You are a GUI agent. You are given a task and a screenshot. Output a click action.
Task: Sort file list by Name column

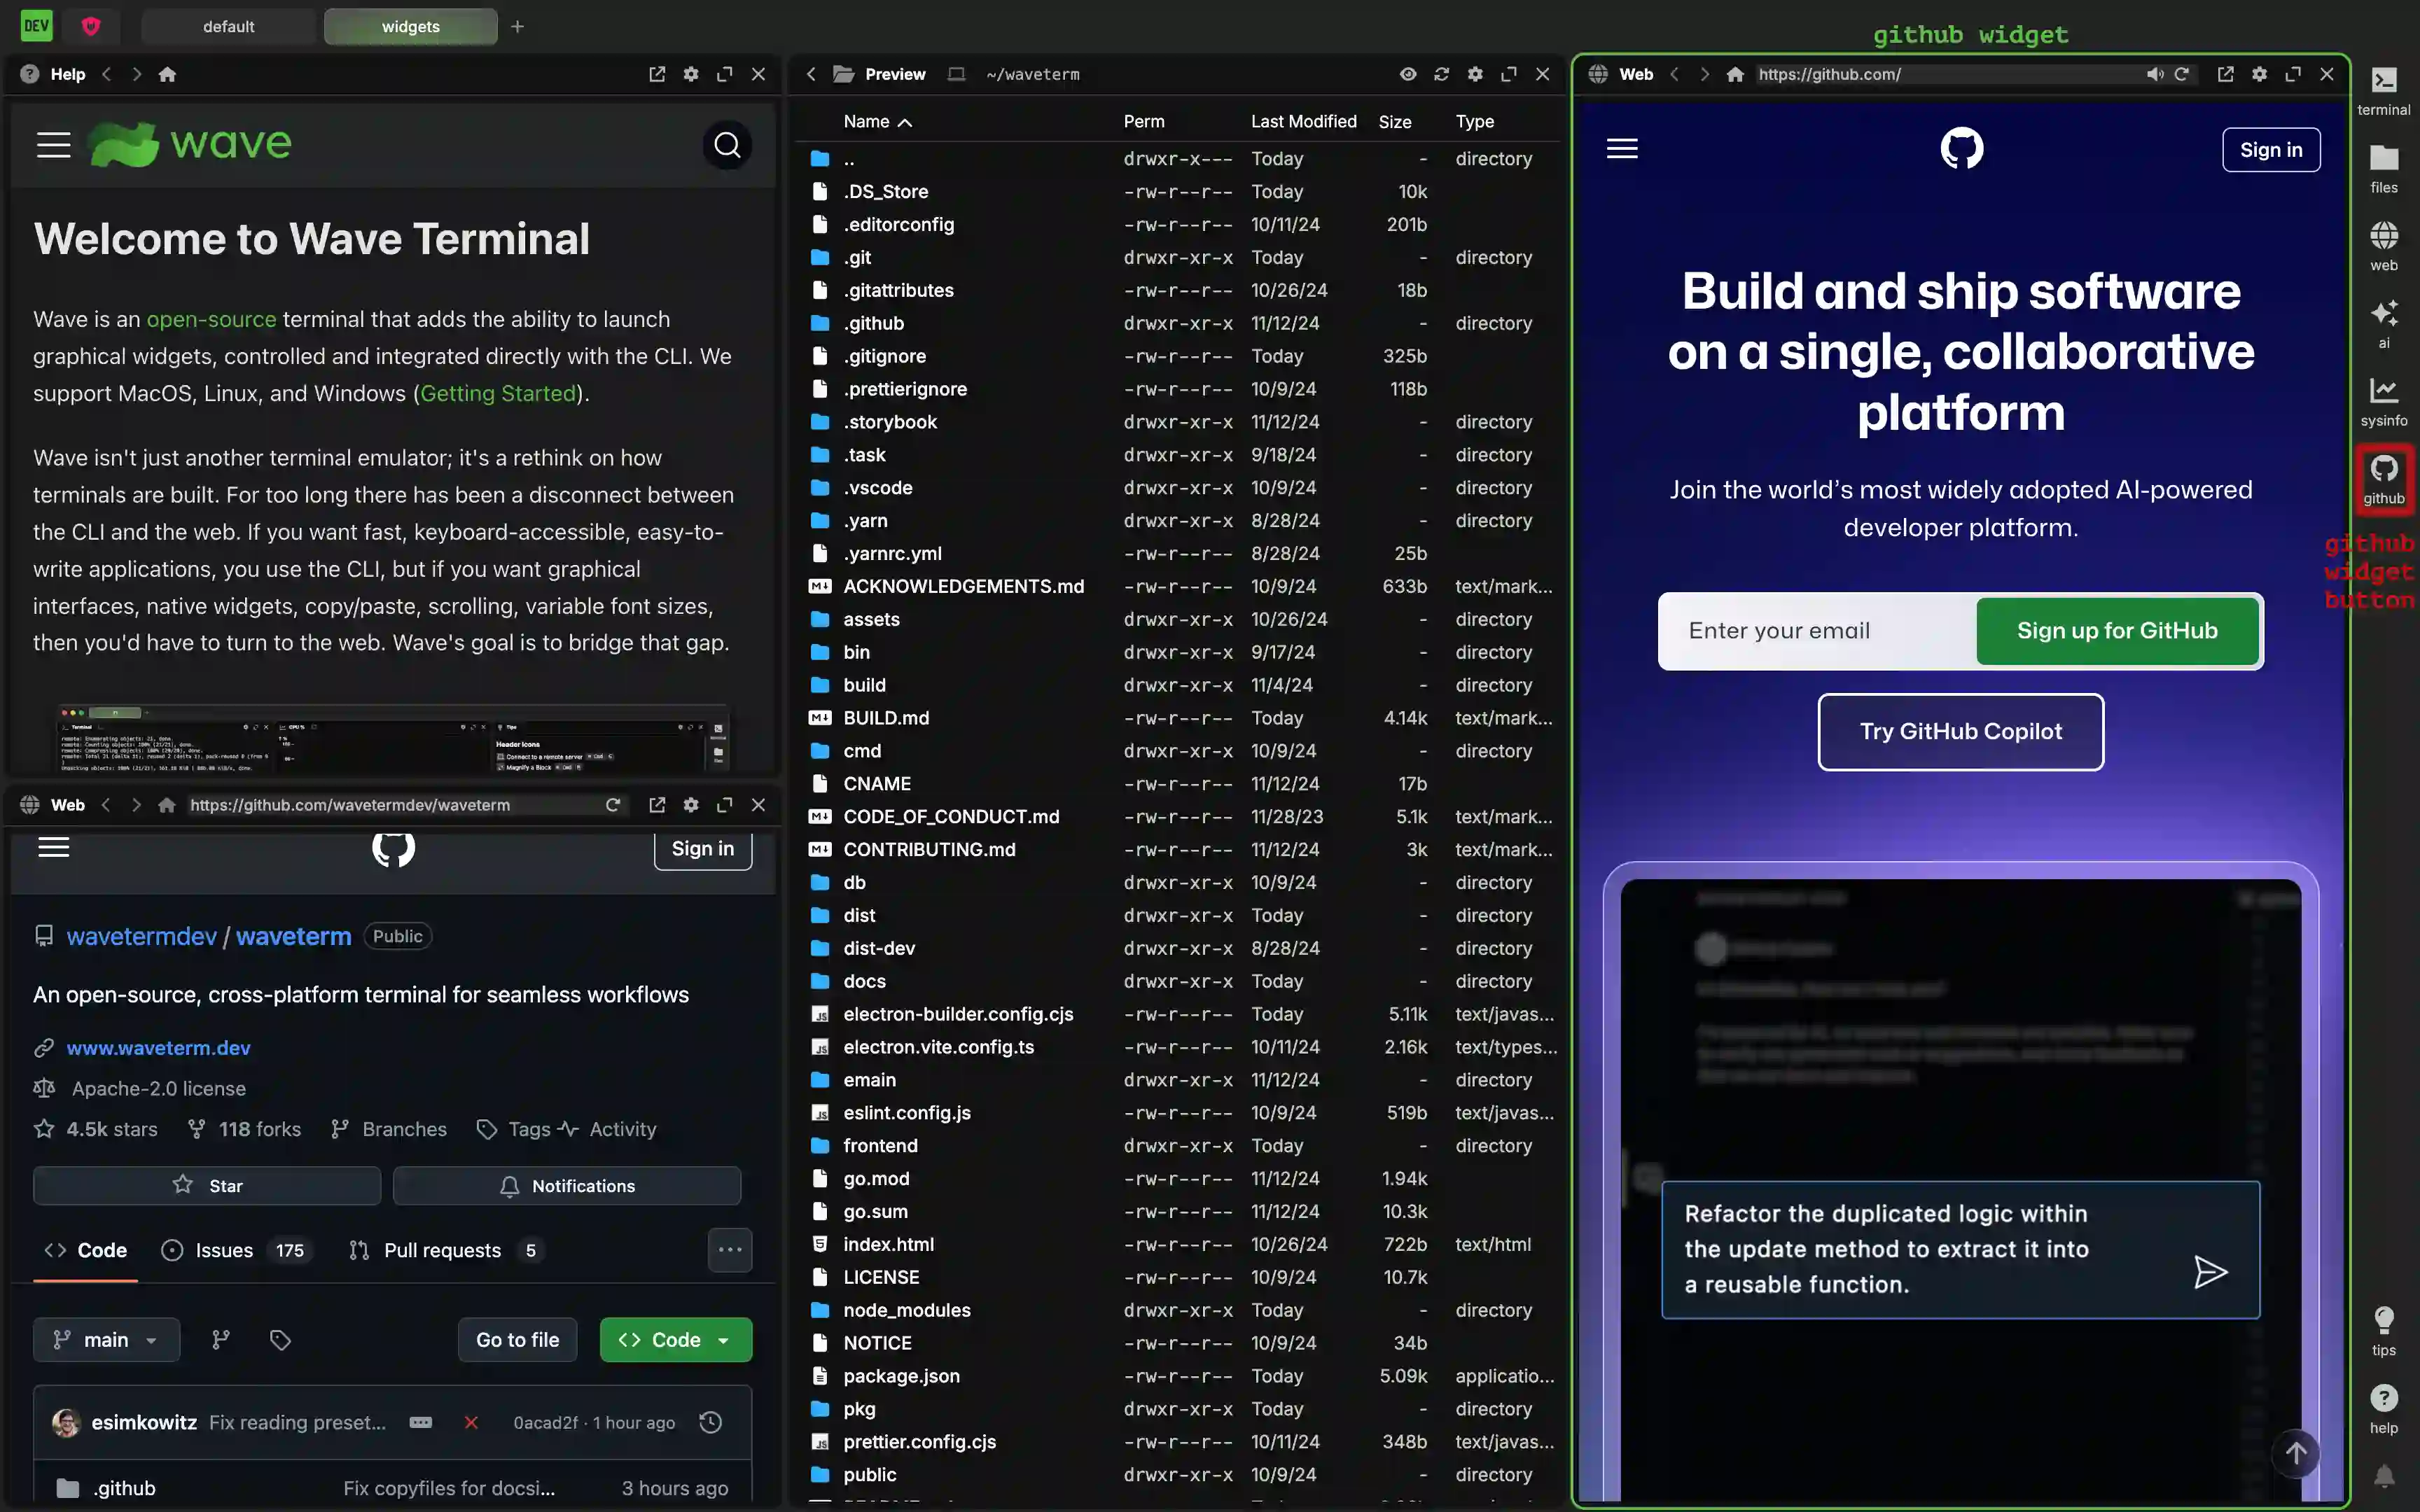tap(877, 122)
